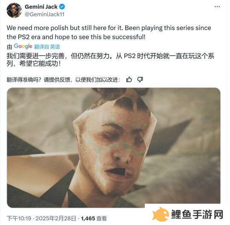Open the @GeminiJack11 handle link
Image resolution: width=230 pixels, height=225 pixels.
point(44,14)
